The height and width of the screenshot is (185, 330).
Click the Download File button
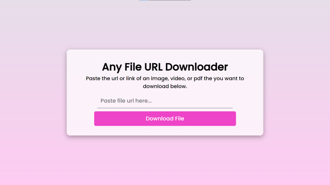165,118
